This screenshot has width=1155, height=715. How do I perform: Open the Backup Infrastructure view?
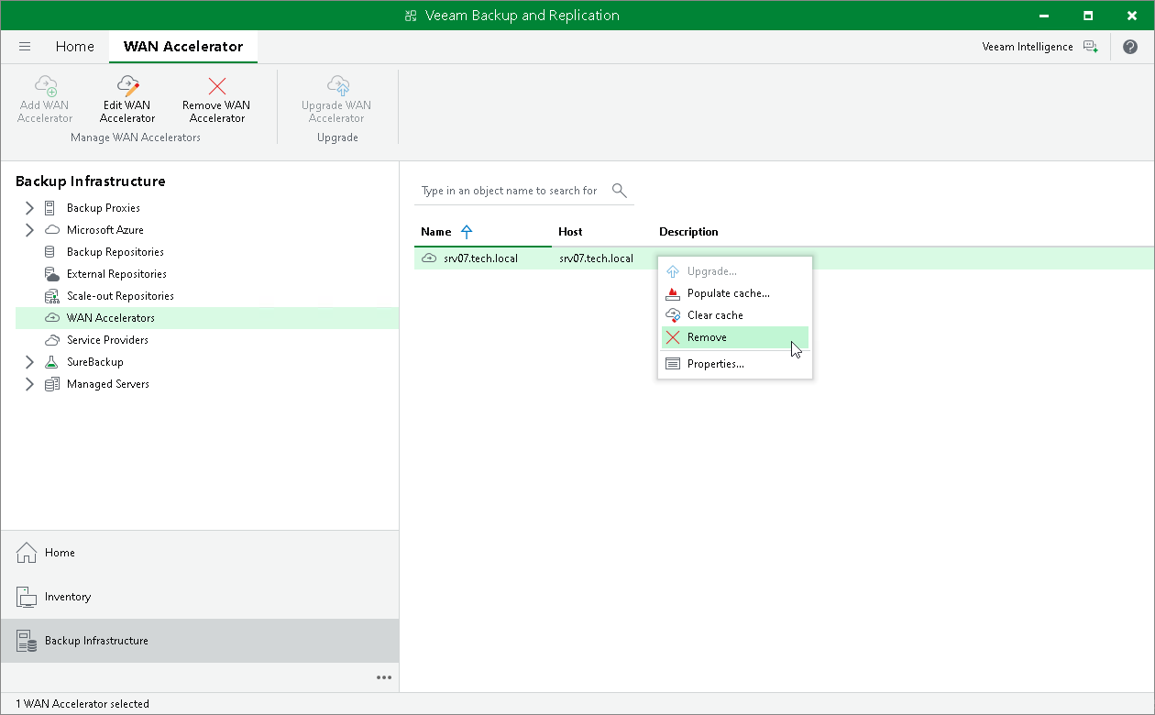click(200, 641)
